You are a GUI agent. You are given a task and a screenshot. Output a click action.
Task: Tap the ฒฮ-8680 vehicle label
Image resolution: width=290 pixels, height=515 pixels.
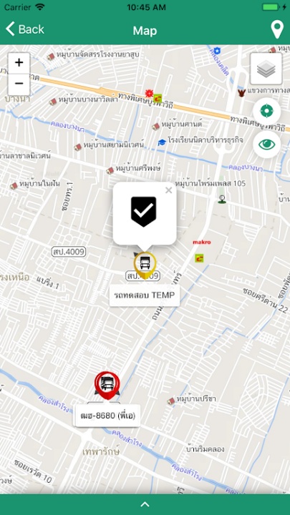click(x=108, y=416)
